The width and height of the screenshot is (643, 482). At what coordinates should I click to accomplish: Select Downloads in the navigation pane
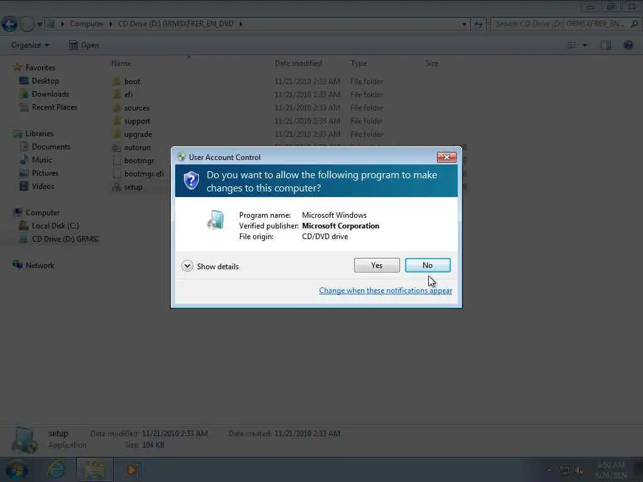point(50,94)
